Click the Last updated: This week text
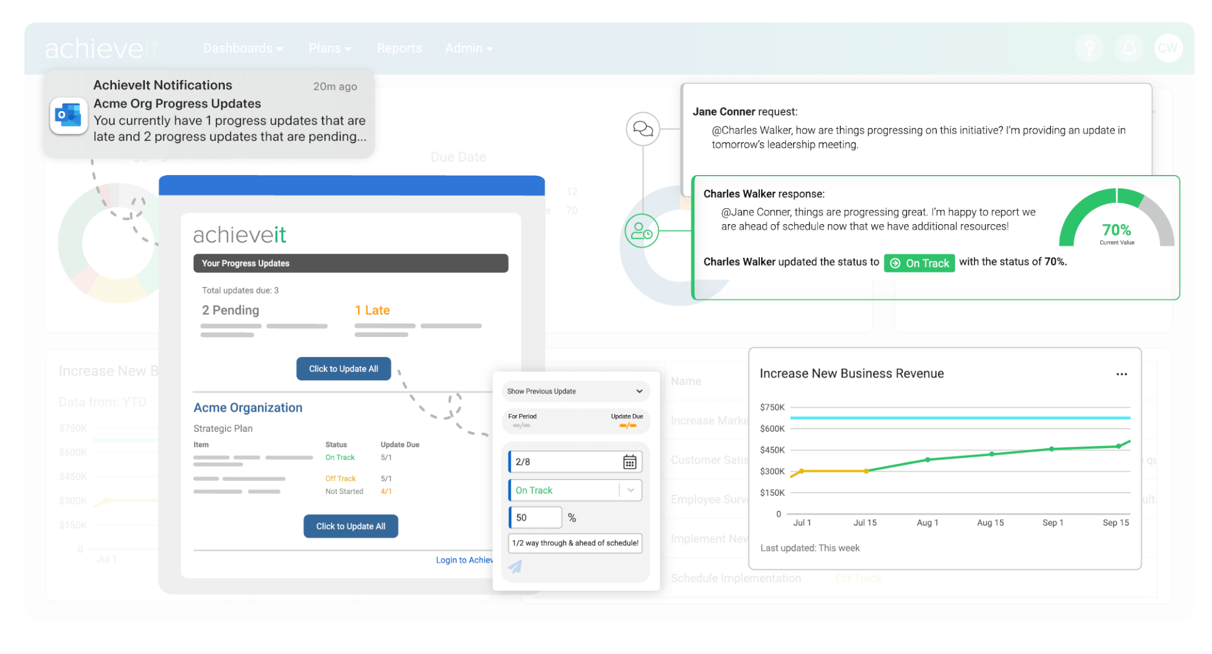The width and height of the screenshot is (1212, 654). 810,548
